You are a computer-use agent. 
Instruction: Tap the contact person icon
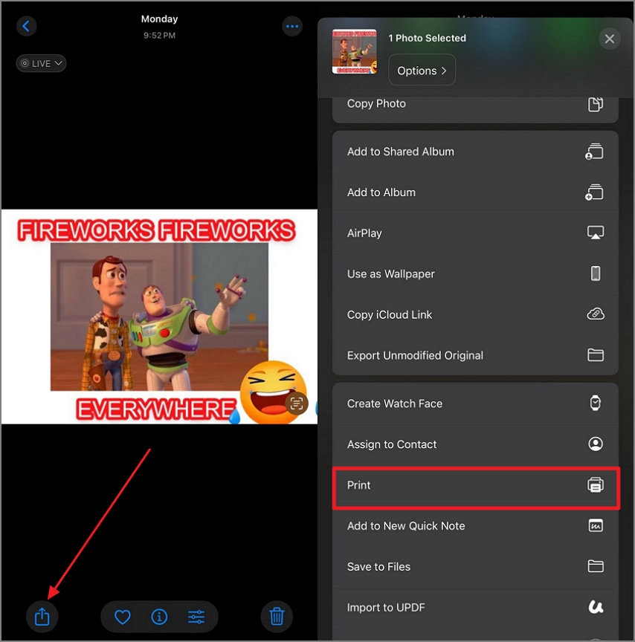click(596, 444)
